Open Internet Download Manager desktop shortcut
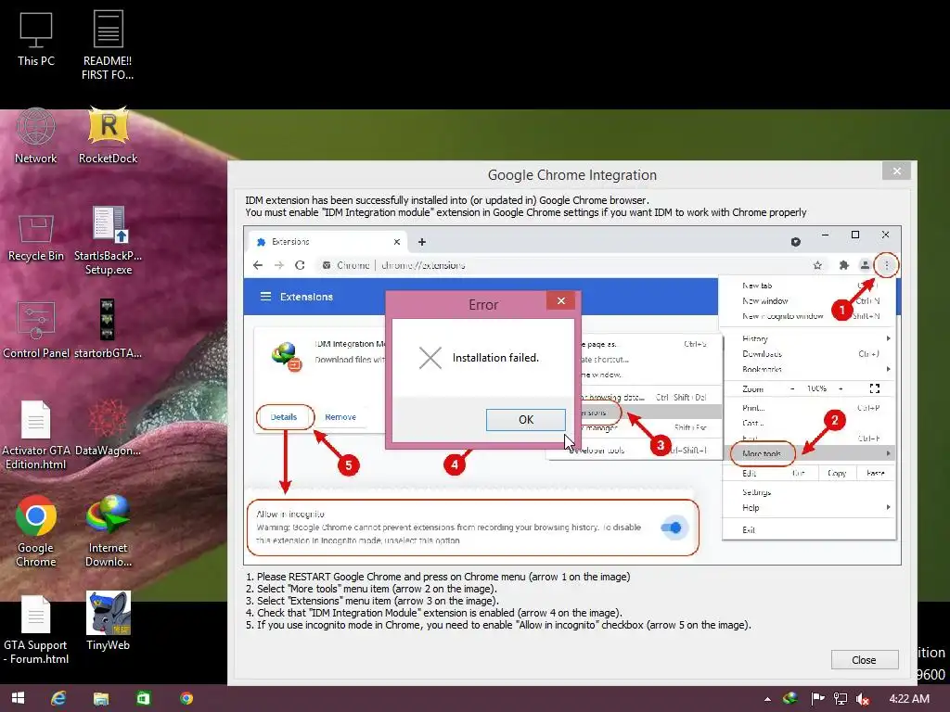 pos(108,531)
